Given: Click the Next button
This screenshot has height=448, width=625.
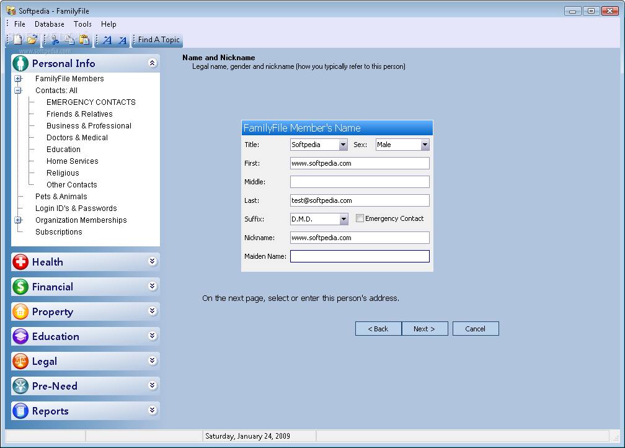Looking at the screenshot, I should tap(425, 329).
